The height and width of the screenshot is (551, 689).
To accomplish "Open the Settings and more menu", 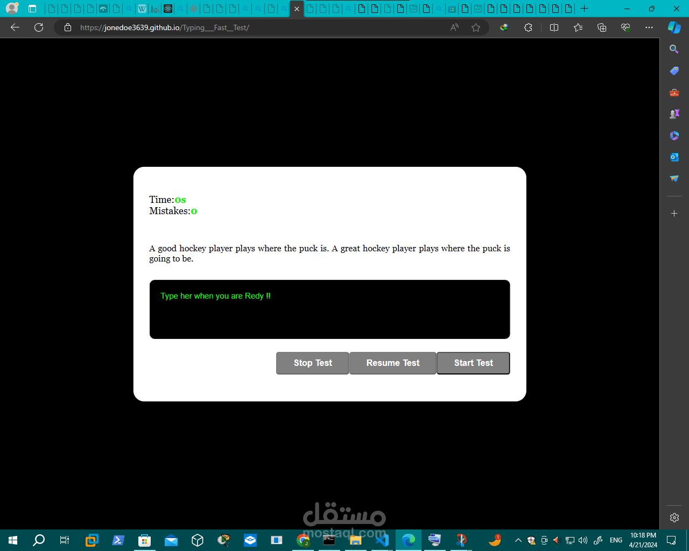I will (649, 27).
